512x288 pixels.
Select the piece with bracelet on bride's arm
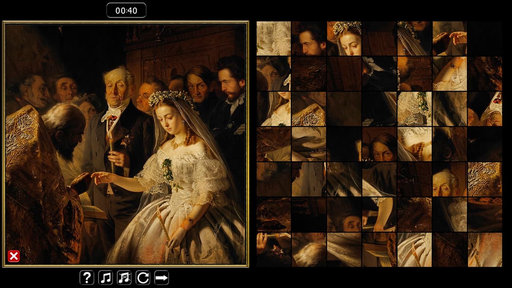click(450, 74)
